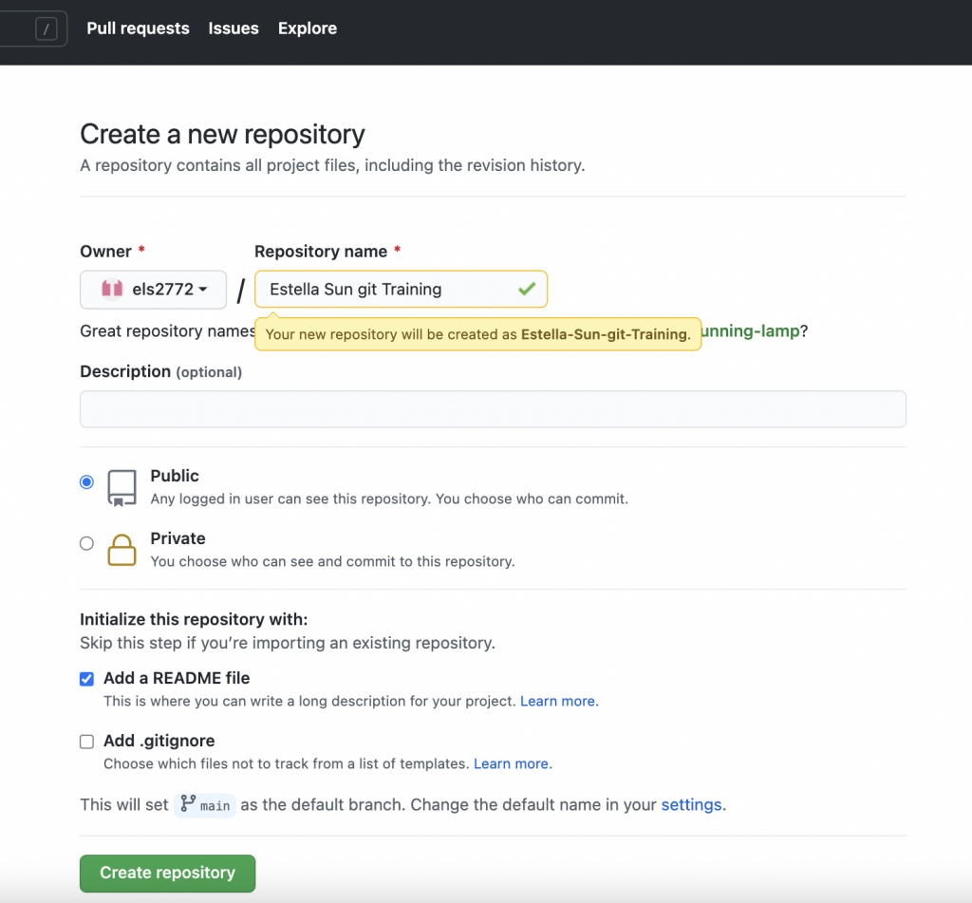Click the yellow 'Estella-Sun-git-Training' tooltip
Image resolution: width=972 pixels, height=903 pixels.
(x=478, y=334)
